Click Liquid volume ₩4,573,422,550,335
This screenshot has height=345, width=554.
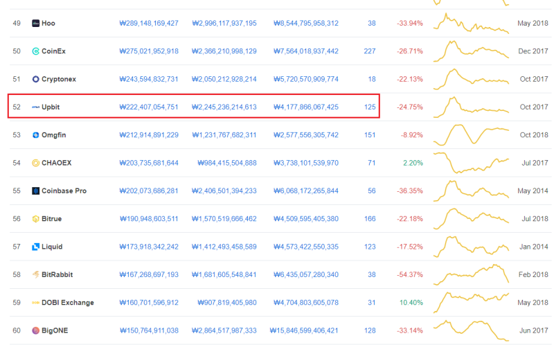pos(306,247)
